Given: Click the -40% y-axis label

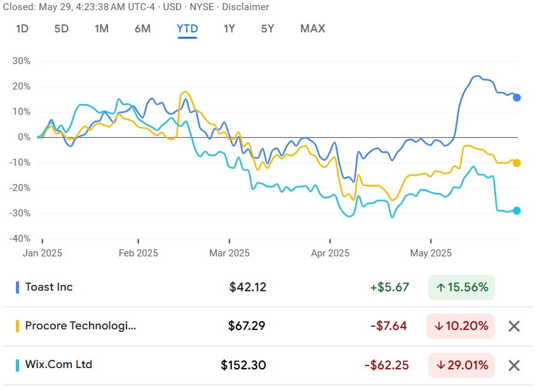Looking at the screenshot, I should [20, 239].
